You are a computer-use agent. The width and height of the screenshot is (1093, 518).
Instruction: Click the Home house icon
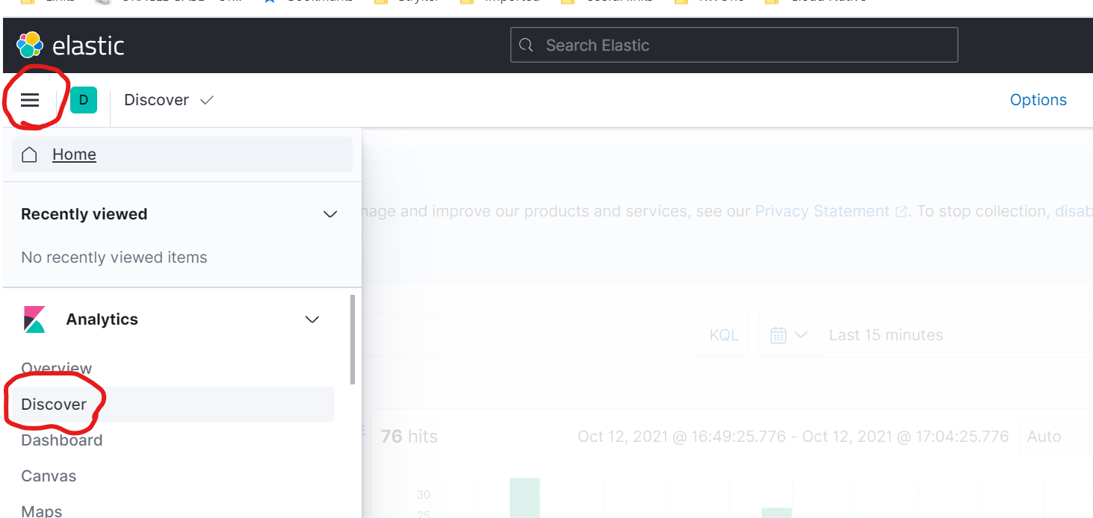point(29,155)
